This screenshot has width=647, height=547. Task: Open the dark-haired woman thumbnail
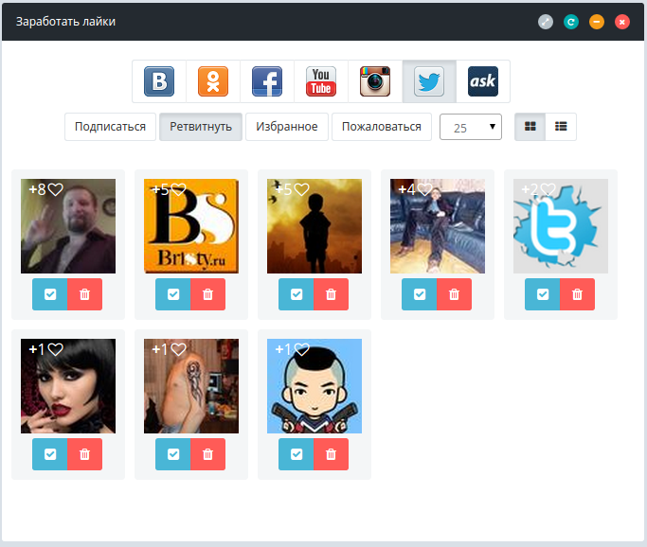(x=68, y=386)
